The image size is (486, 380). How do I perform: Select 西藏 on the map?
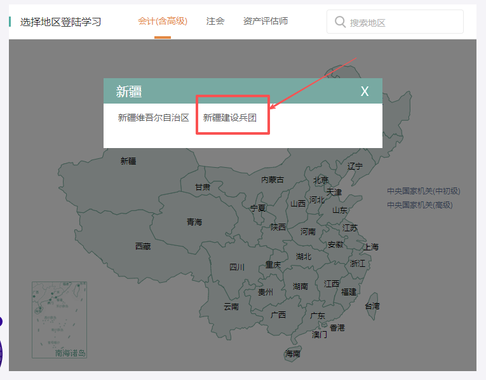[x=143, y=247]
